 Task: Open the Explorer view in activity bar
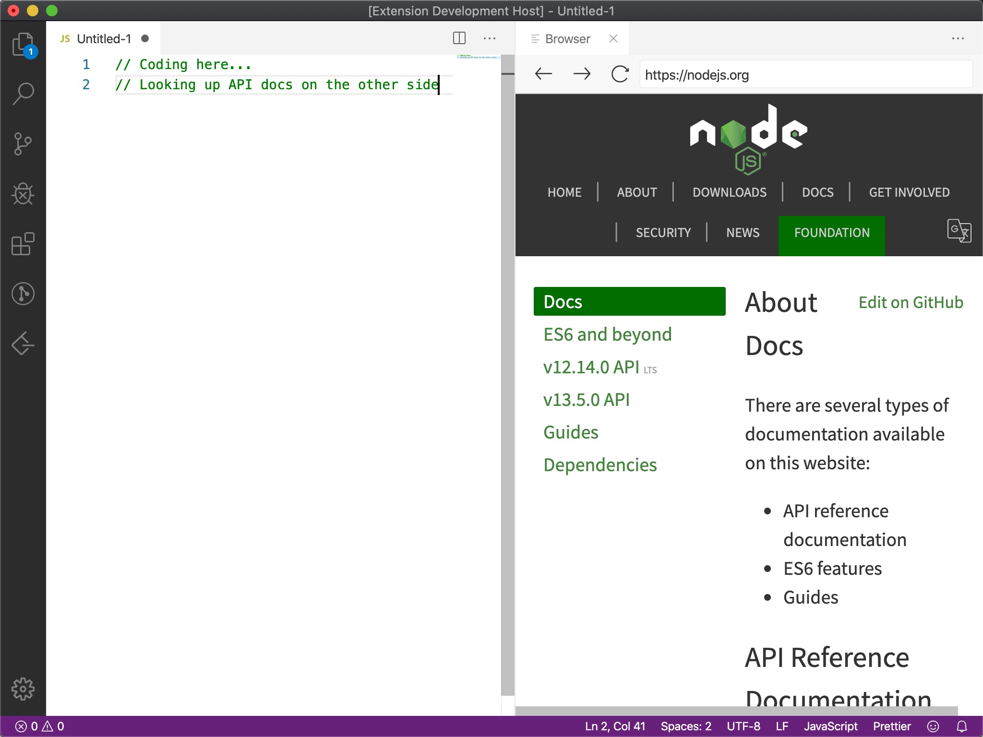23,45
